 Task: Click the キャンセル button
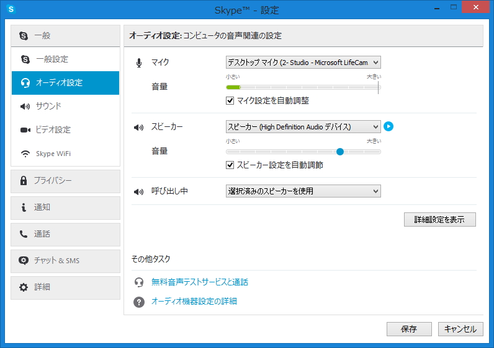coord(460,329)
